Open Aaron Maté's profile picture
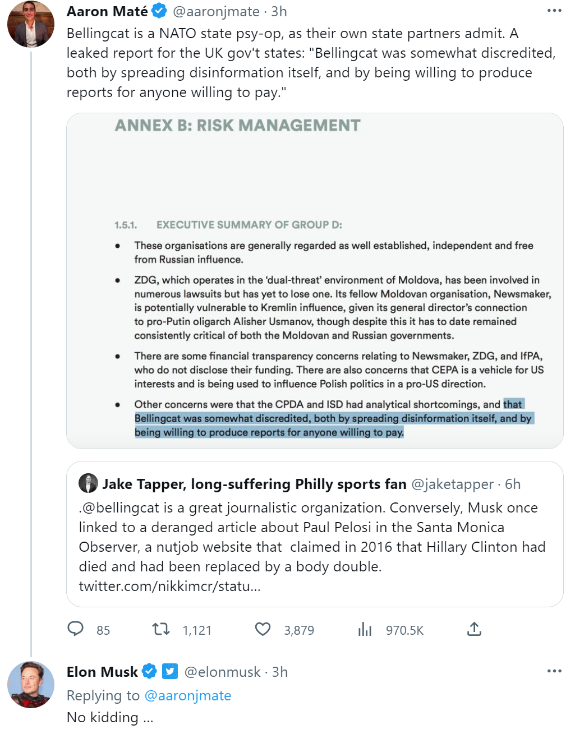Screen dimensions: 575x734 (31, 24)
